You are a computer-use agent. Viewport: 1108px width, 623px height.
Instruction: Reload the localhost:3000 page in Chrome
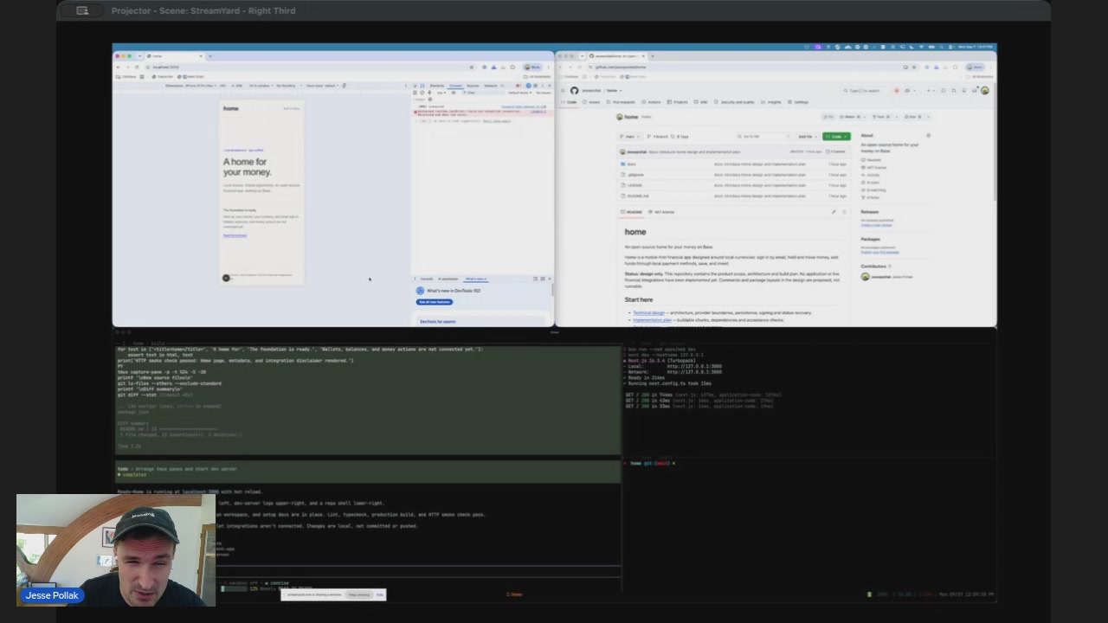pyautogui.click(x=137, y=67)
